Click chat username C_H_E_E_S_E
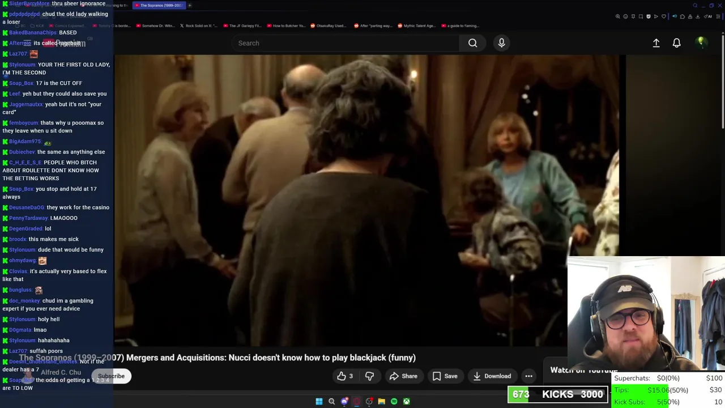 25,163
